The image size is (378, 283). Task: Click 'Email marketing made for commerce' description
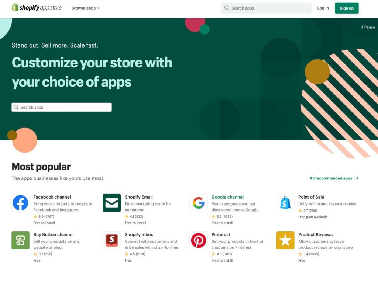coord(148,207)
